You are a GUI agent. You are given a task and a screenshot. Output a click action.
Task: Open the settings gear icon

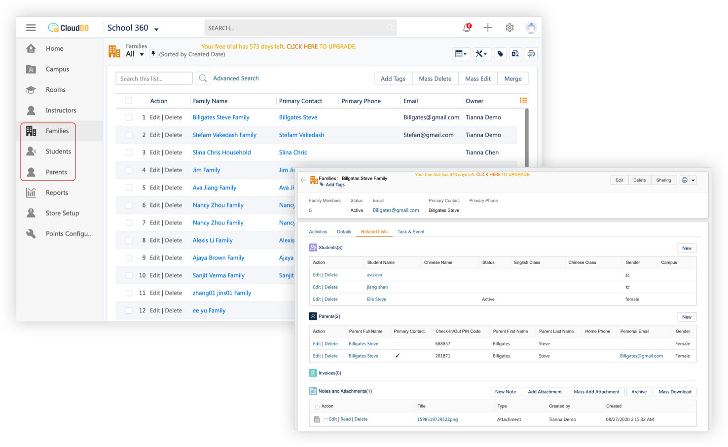(510, 28)
